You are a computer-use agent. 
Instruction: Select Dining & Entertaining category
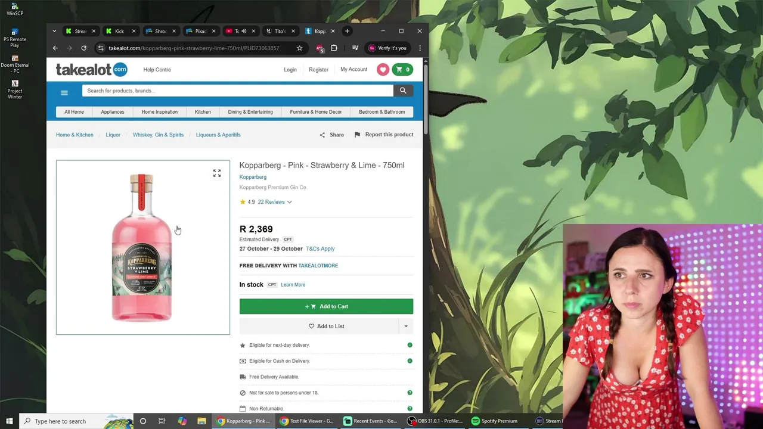point(250,112)
